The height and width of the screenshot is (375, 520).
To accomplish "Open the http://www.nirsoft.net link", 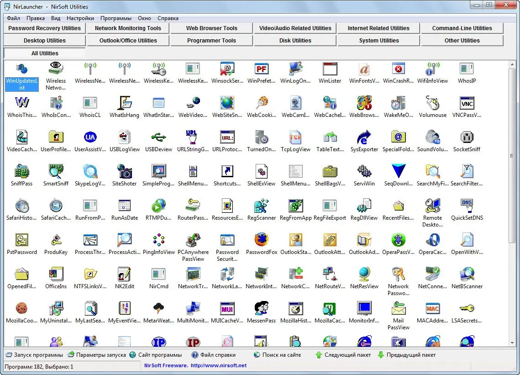I will pyautogui.click(x=219, y=365).
